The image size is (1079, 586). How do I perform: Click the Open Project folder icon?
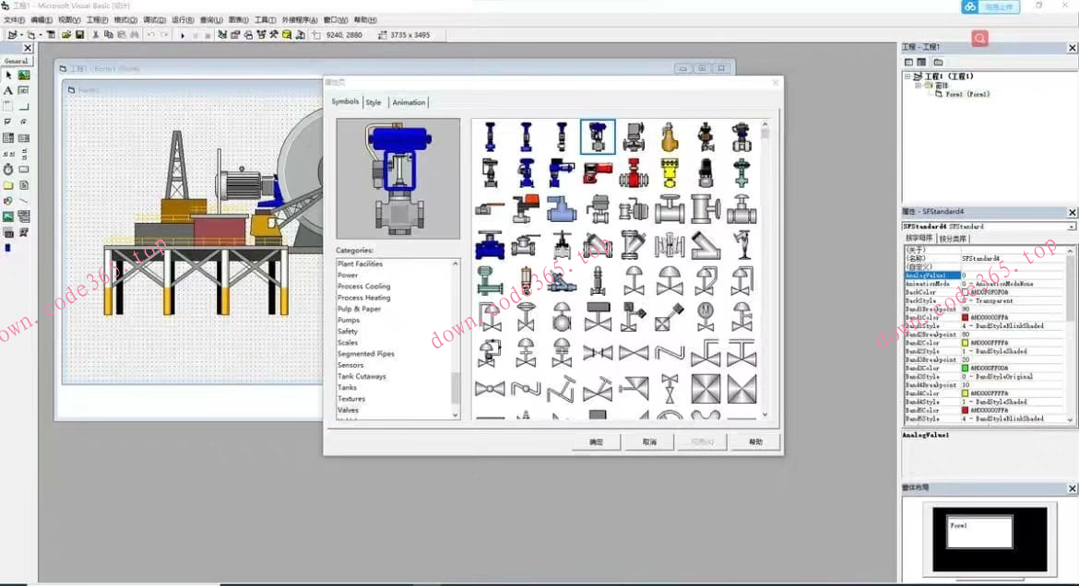click(x=66, y=35)
